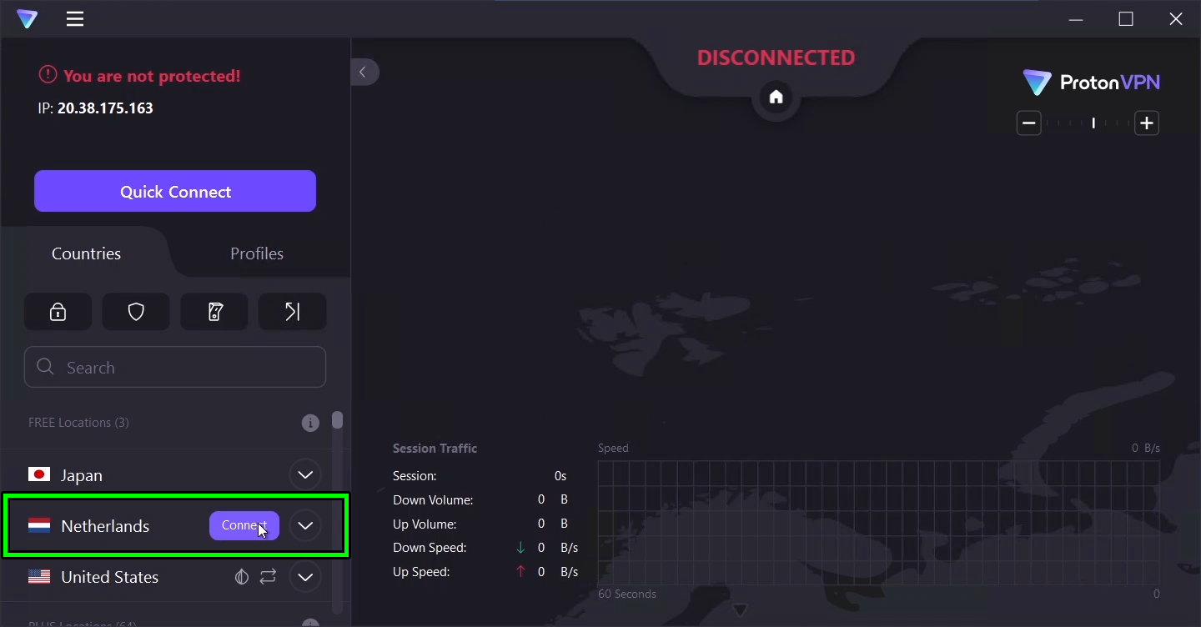This screenshot has width=1201, height=627.
Task: Zoom out using the minus control
Action: (1028, 123)
